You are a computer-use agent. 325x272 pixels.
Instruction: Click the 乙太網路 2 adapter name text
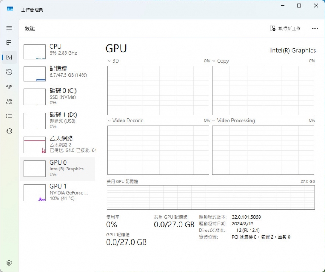tap(61, 145)
